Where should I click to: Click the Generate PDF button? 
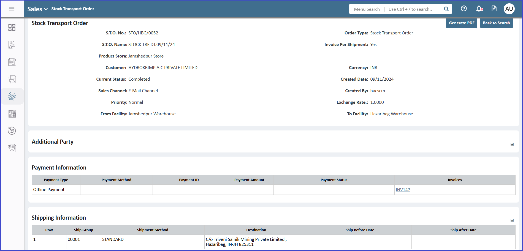click(x=462, y=23)
